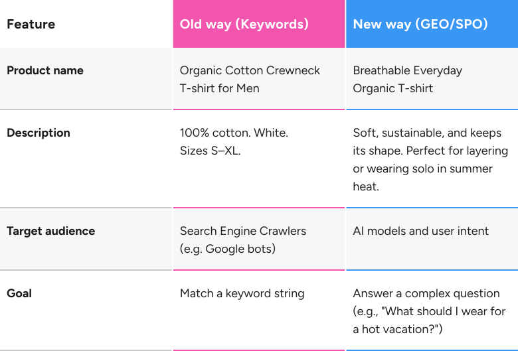The height and width of the screenshot is (351, 518).
Task: Select the "AI models and user intent" cell
Action: (x=420, y=231)
